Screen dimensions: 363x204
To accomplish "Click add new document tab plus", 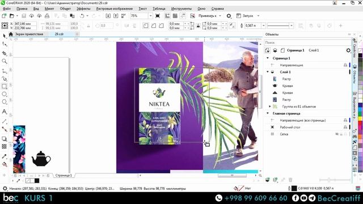I will (77, 34).
